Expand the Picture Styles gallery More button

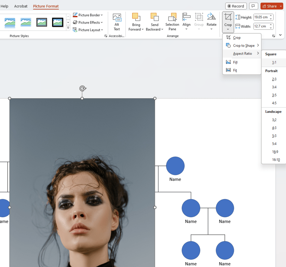pyautogui.click(x=68, y=28)
